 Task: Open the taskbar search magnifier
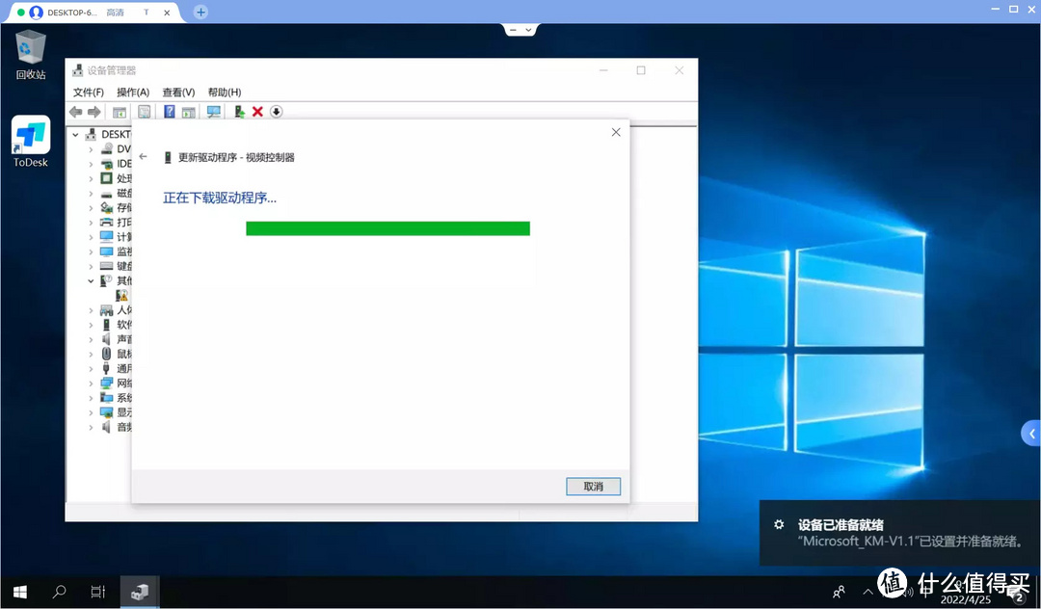[59, 591]
